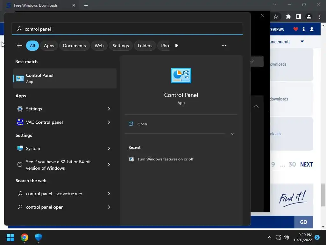
Task: Expand the VAC Control panel chevron
Action: coord(109,122)
